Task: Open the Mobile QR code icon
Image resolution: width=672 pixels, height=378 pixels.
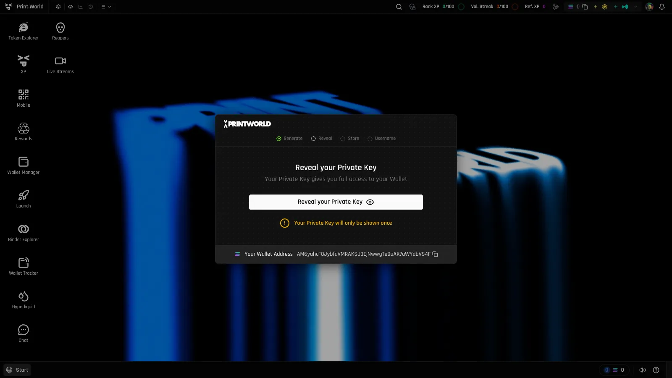Action: pyautogui.click(x=24, y=98)
